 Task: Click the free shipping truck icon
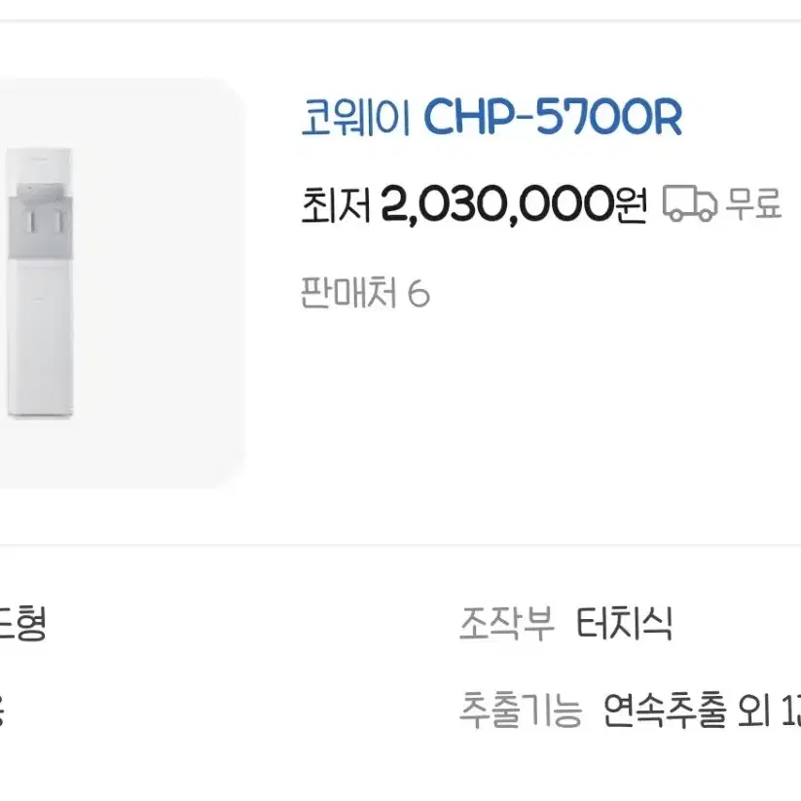tap(691, 204)
